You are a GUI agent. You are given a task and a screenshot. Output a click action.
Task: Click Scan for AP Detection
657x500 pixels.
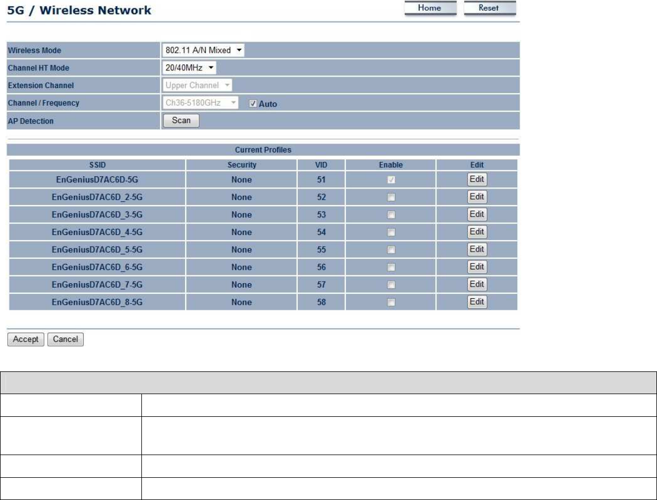pyautogui.click(x=181, y=120)
